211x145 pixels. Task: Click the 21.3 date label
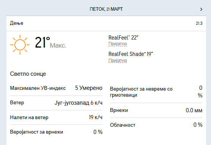click(199, 23)
